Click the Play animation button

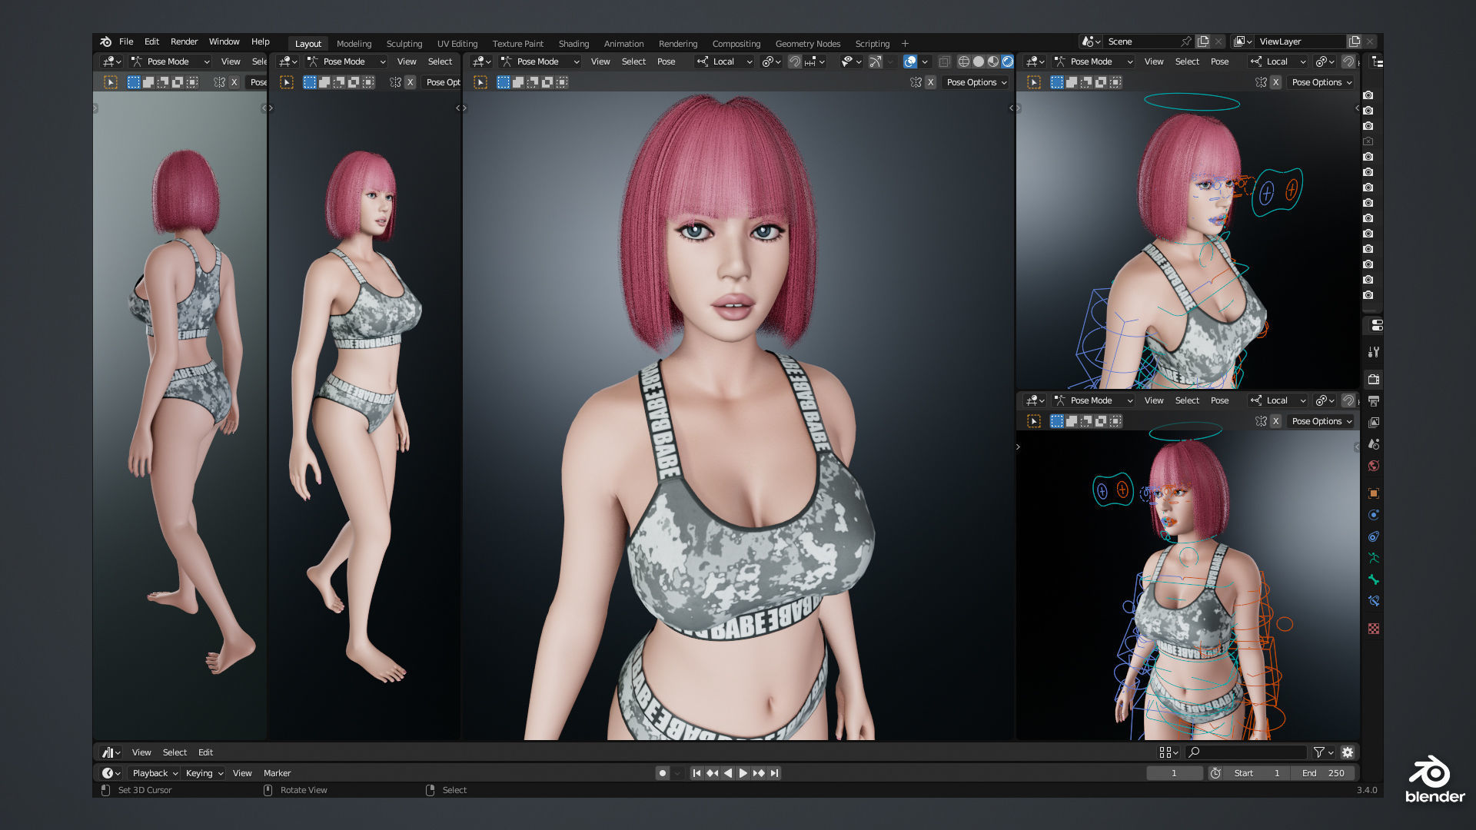743,773
